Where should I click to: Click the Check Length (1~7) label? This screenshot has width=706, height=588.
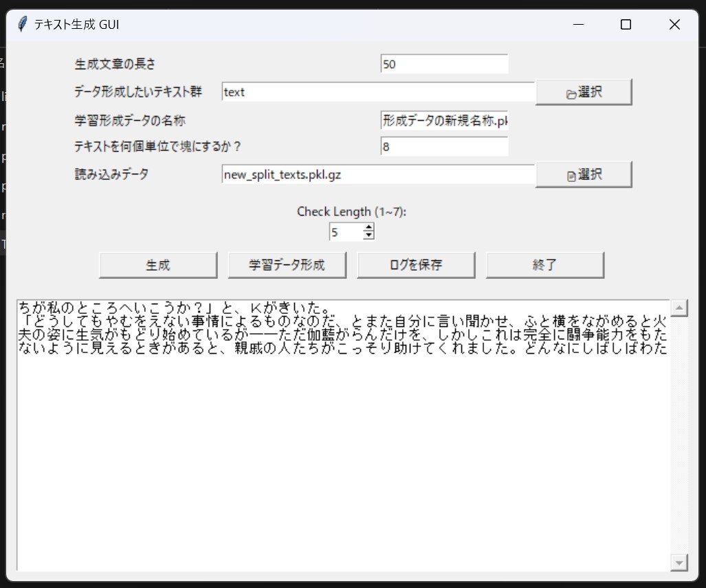(x=352, y=212)
